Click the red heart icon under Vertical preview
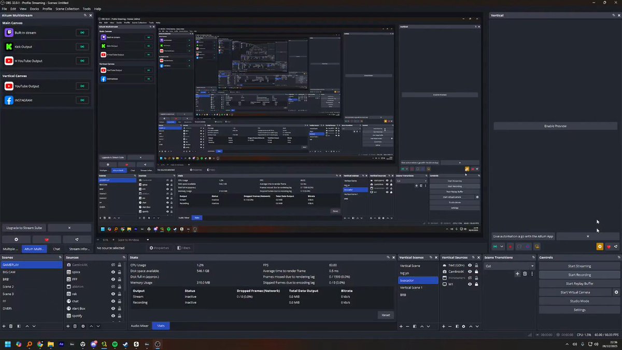The image size is (622, 350). pos(609,247)
